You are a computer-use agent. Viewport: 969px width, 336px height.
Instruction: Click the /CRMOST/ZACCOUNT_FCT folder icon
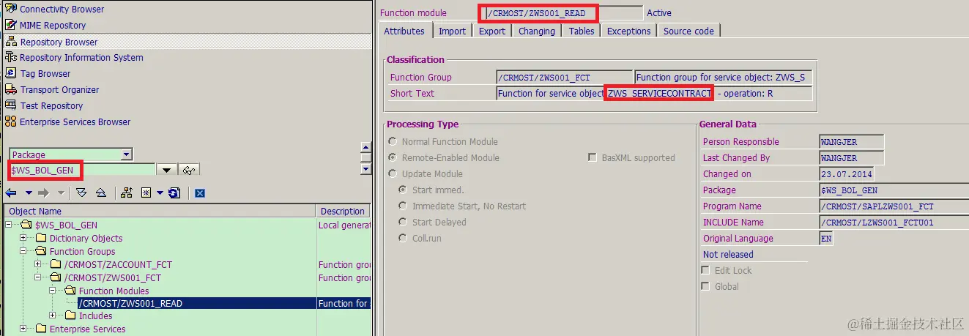(x=56, y=264)
